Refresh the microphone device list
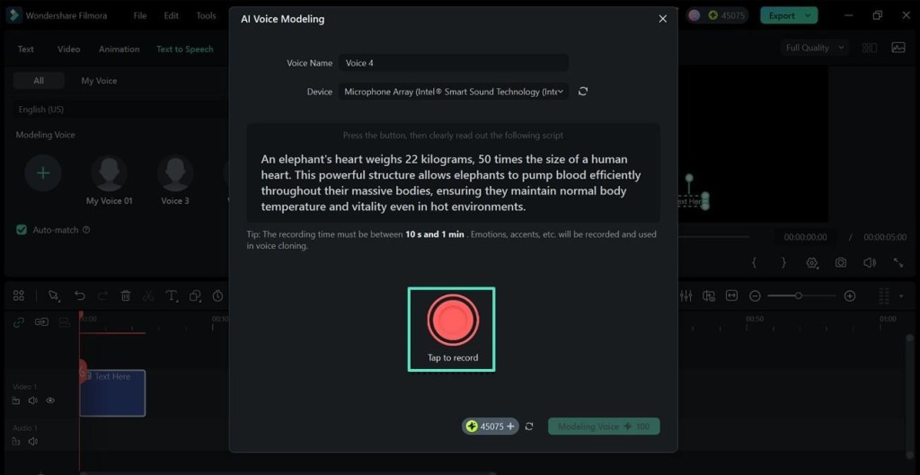The height and width of the screenshot is (475, 920). [583, 92]
